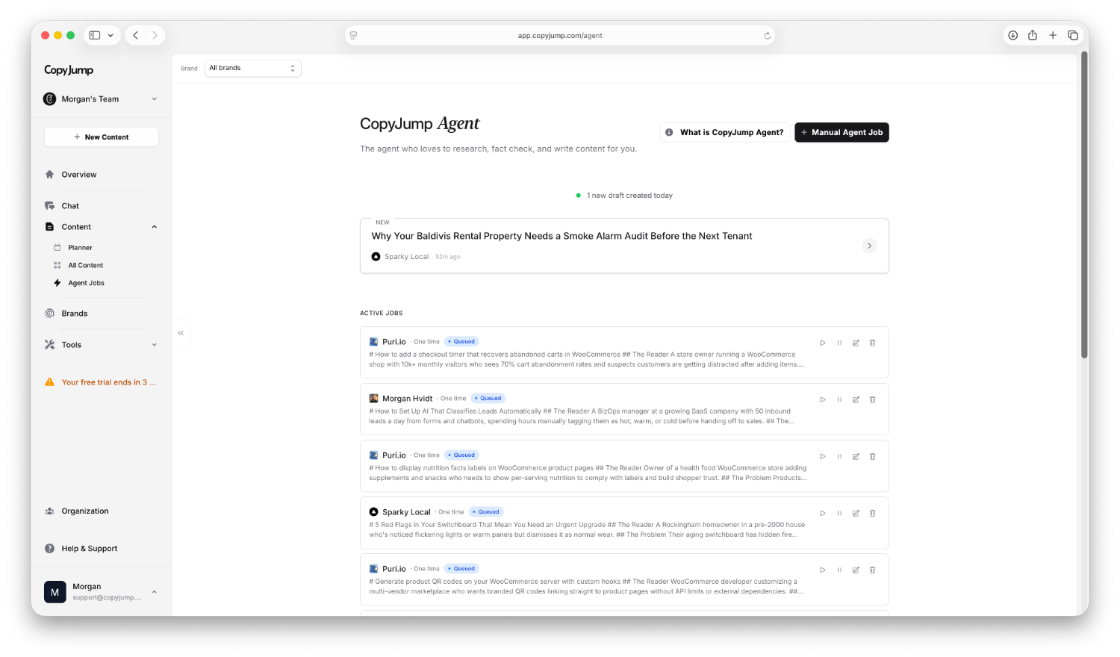Open What is CopyJump Agent info
Image resolution: width=1120 pixels, height=657 pixels.
pos(724,132)
